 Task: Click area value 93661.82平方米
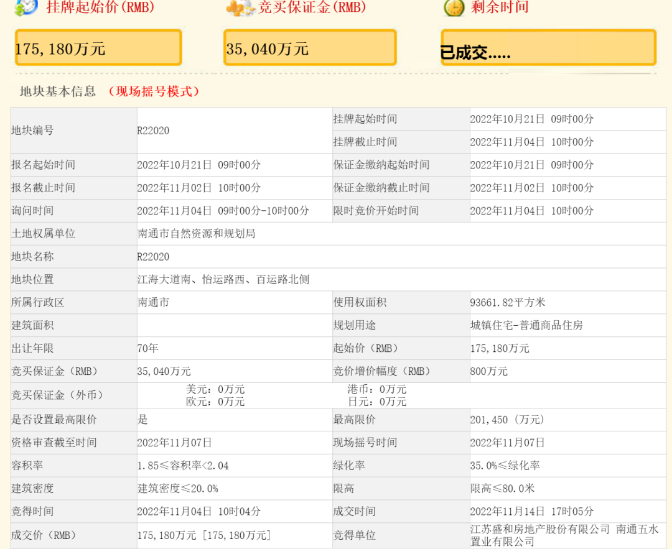click(508, 302)
